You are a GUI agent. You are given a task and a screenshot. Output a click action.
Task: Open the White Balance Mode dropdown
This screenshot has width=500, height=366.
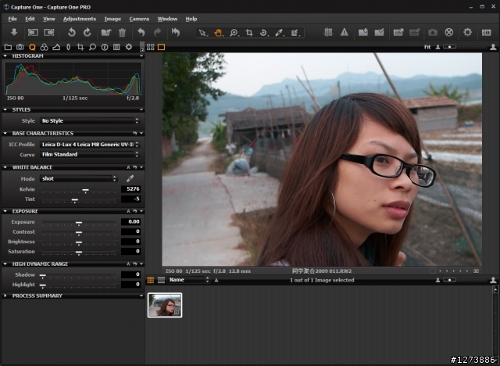coord(79,178)
